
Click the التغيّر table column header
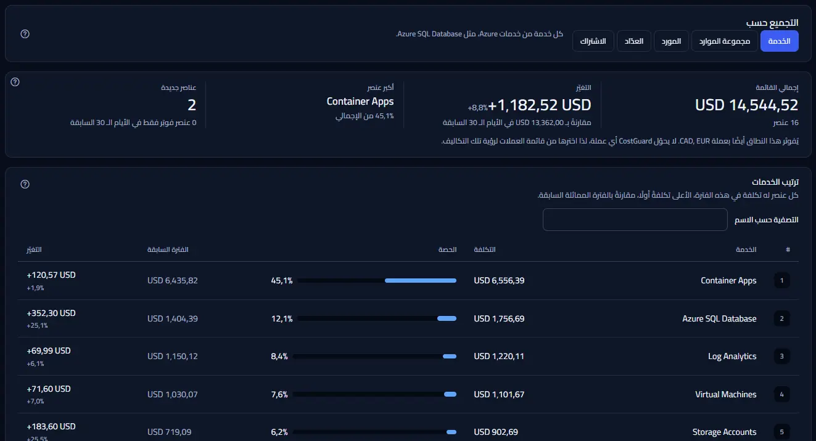pyautogui.click(x=34, y=249)
